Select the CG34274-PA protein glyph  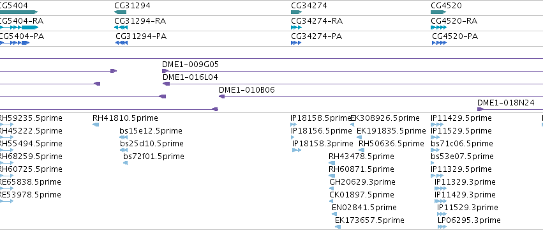(x=296, y=43)
